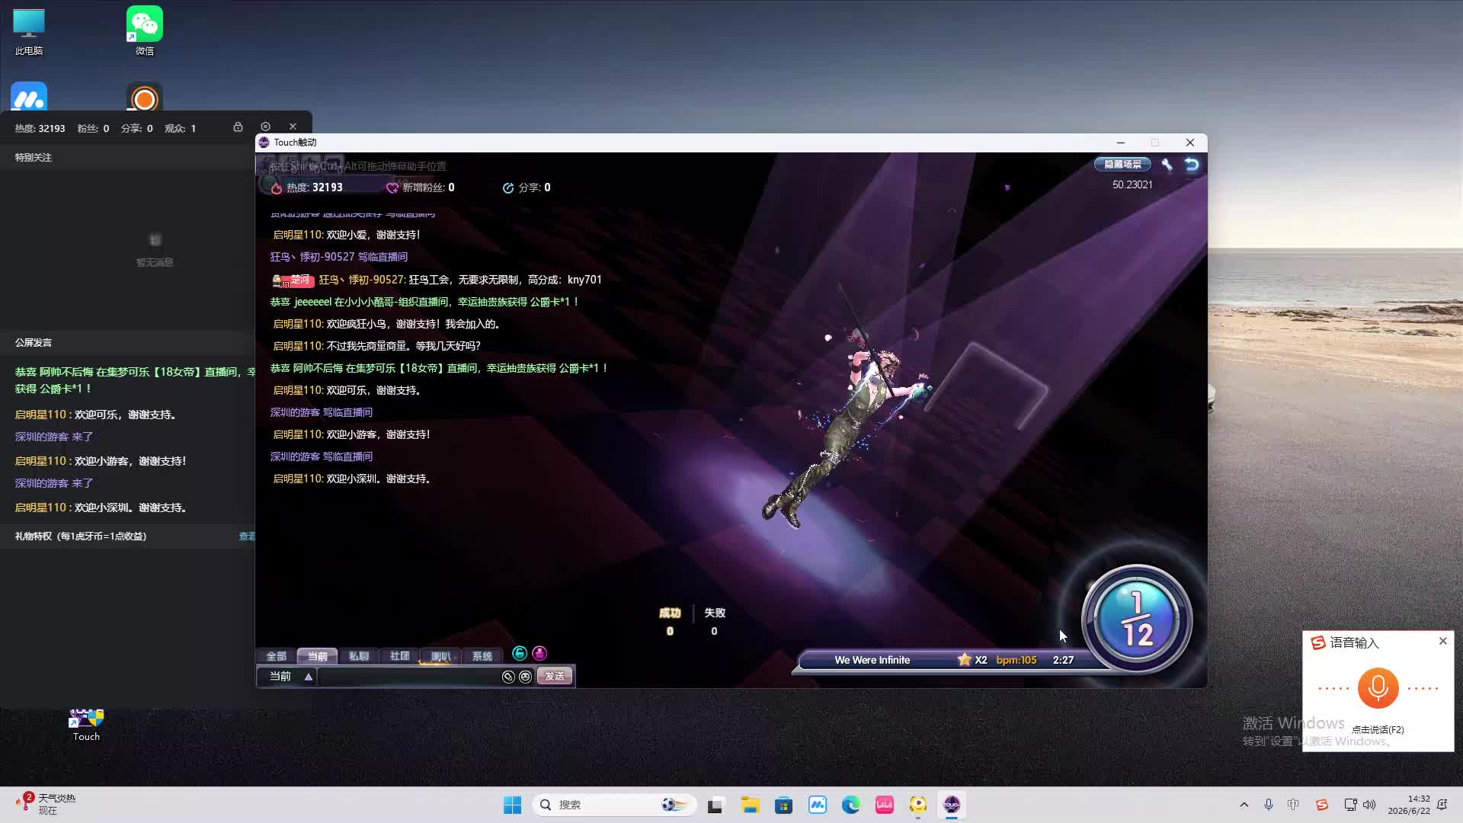
Task: Toggle the 中 Chinese input mode indicator
Action: (1293, 805)
